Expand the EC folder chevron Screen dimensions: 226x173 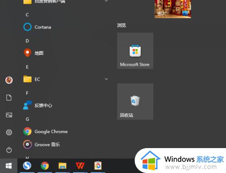click(x=106, y=79)
